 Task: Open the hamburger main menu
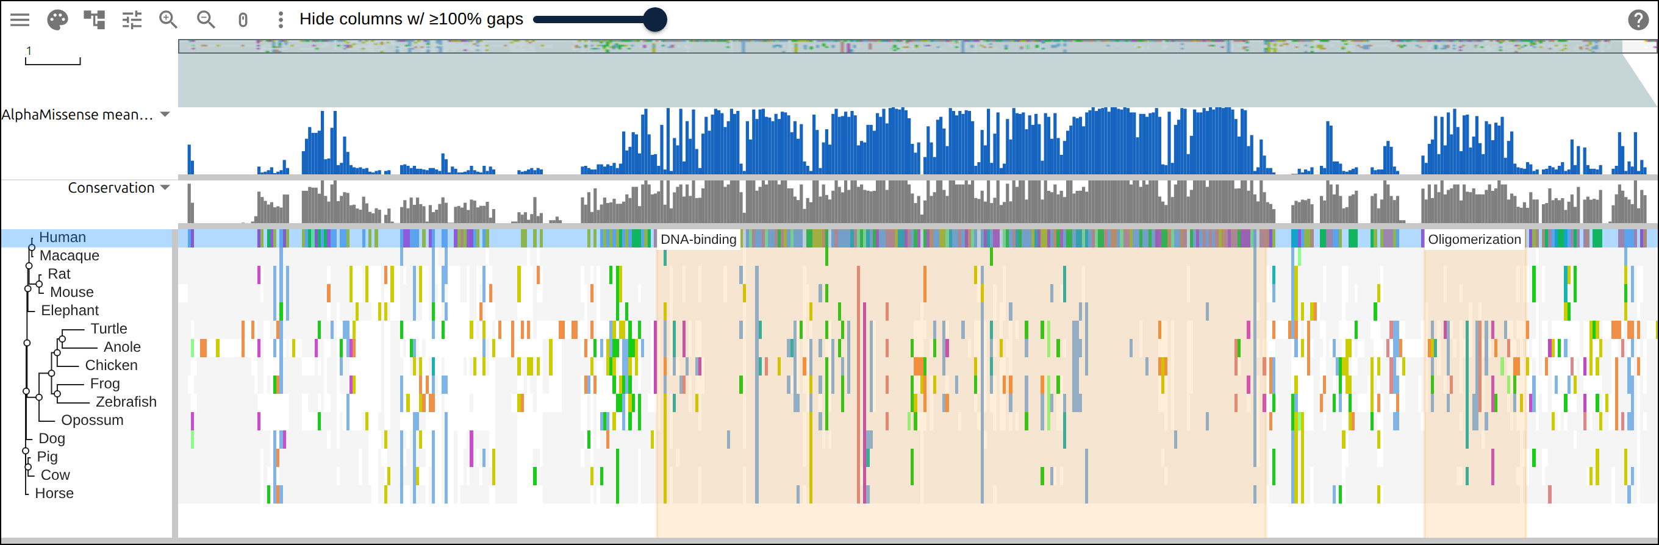click(x=20, y=20)
